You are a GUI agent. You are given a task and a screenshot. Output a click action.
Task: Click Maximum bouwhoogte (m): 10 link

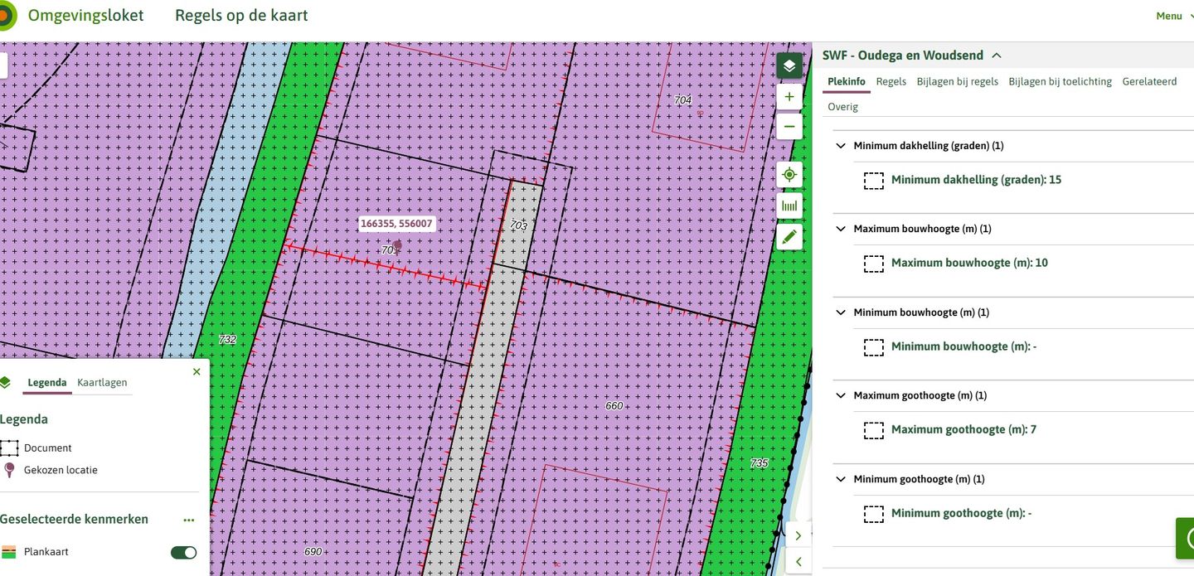[968, 263]
